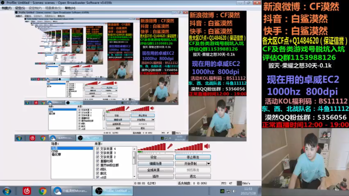Toggle the 脱坑 source checkbox
Image resolution: width=349 pixels, height=196 pixels.
pyautogui.click(x=97, y=173)
